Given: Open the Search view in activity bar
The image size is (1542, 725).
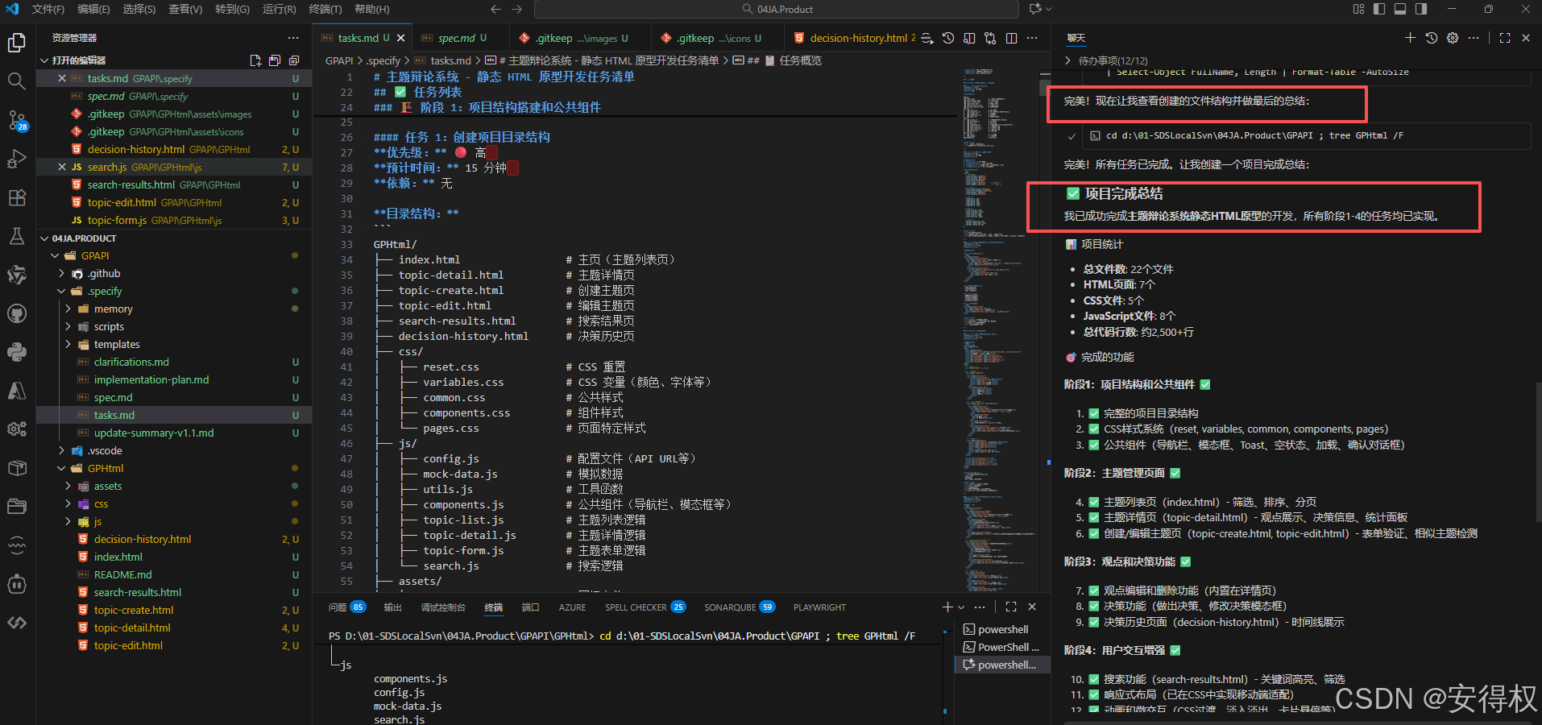Looking at the screenshot, I should coord(17,81).
